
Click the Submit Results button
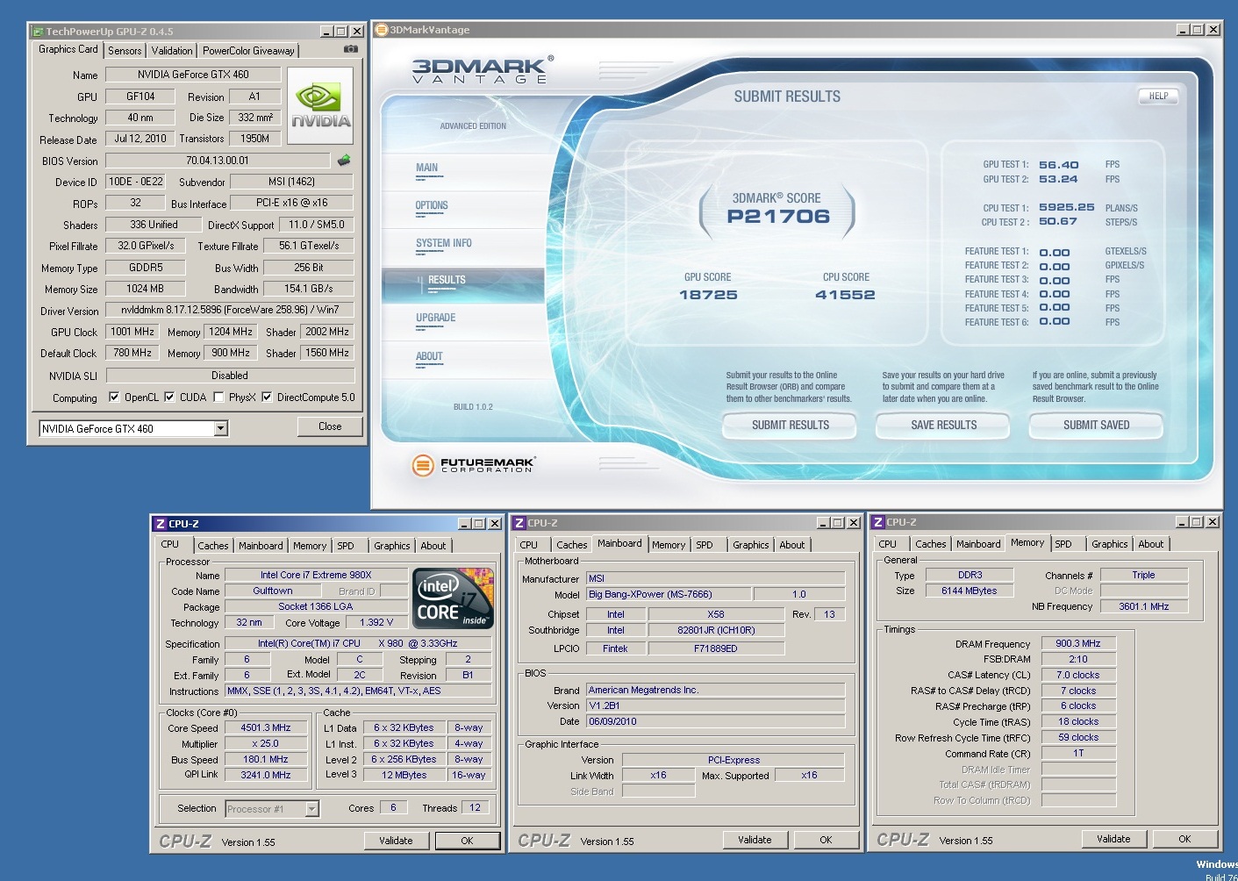[x=790, y=425]
